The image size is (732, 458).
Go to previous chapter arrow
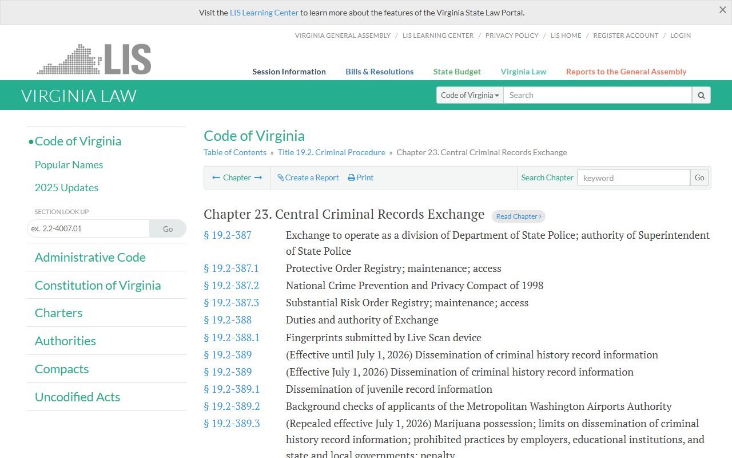(216, 177)
